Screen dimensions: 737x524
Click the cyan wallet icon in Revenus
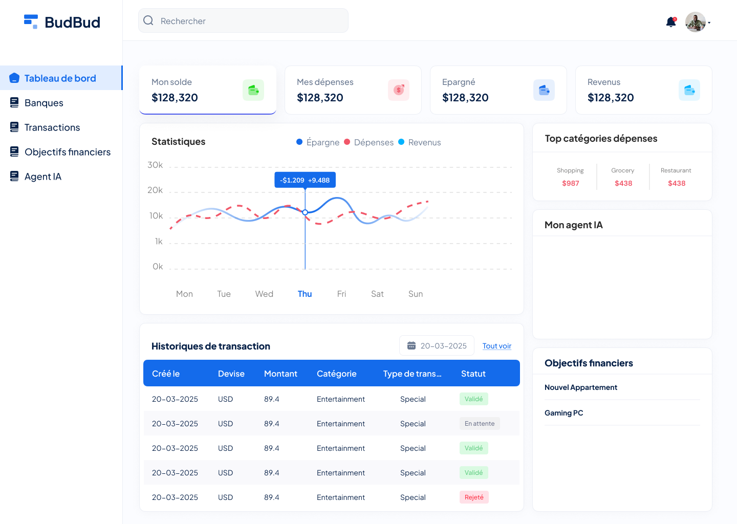(x=689, y=90)
